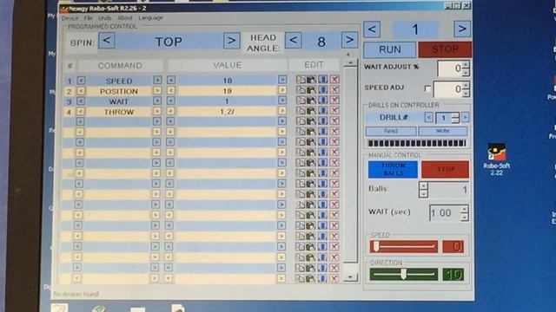Open the File menu

click(x=89, y=17)
